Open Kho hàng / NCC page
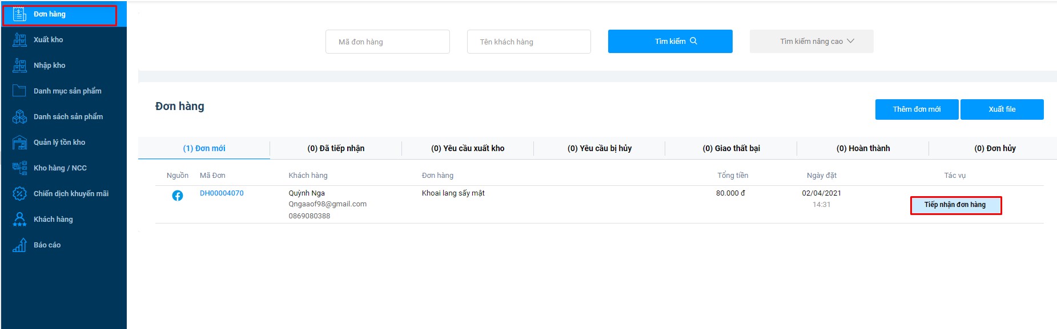Screen dimensions: 1057x329 pos(60,168)
